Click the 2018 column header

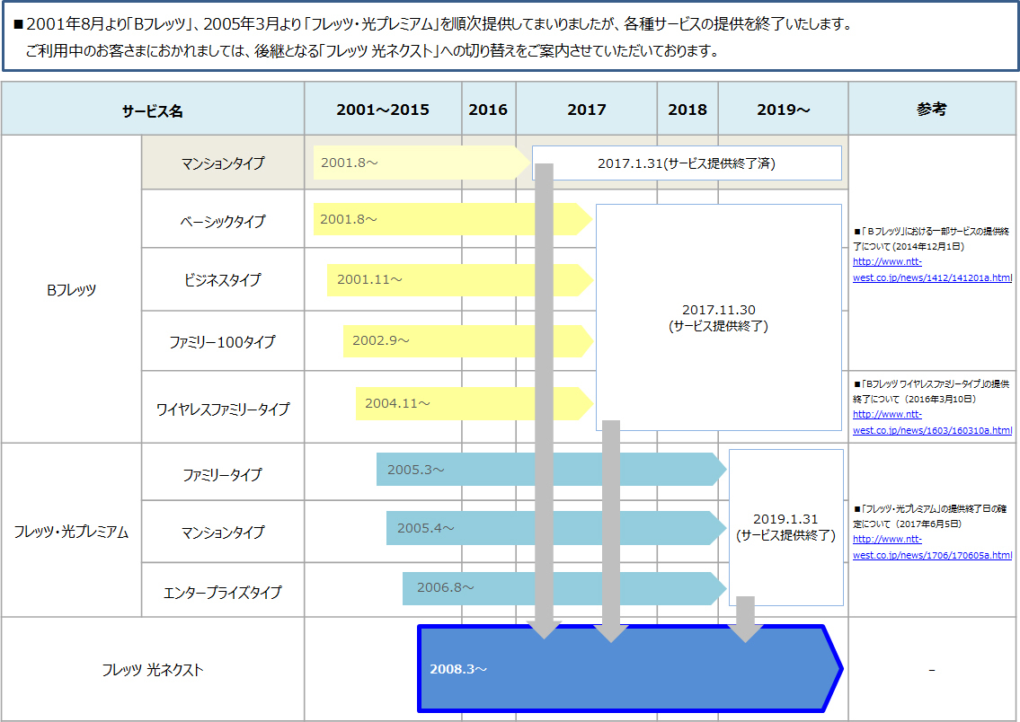(x=687, y=110)
